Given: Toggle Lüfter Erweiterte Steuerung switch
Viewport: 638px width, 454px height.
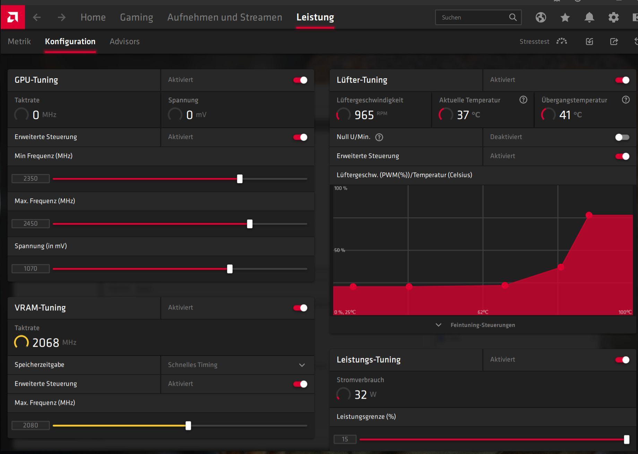Looking at the screenshot, I should tap(622, 156).
